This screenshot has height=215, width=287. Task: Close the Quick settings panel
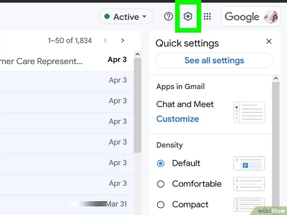pyautogui.click(x=269, y=41)
